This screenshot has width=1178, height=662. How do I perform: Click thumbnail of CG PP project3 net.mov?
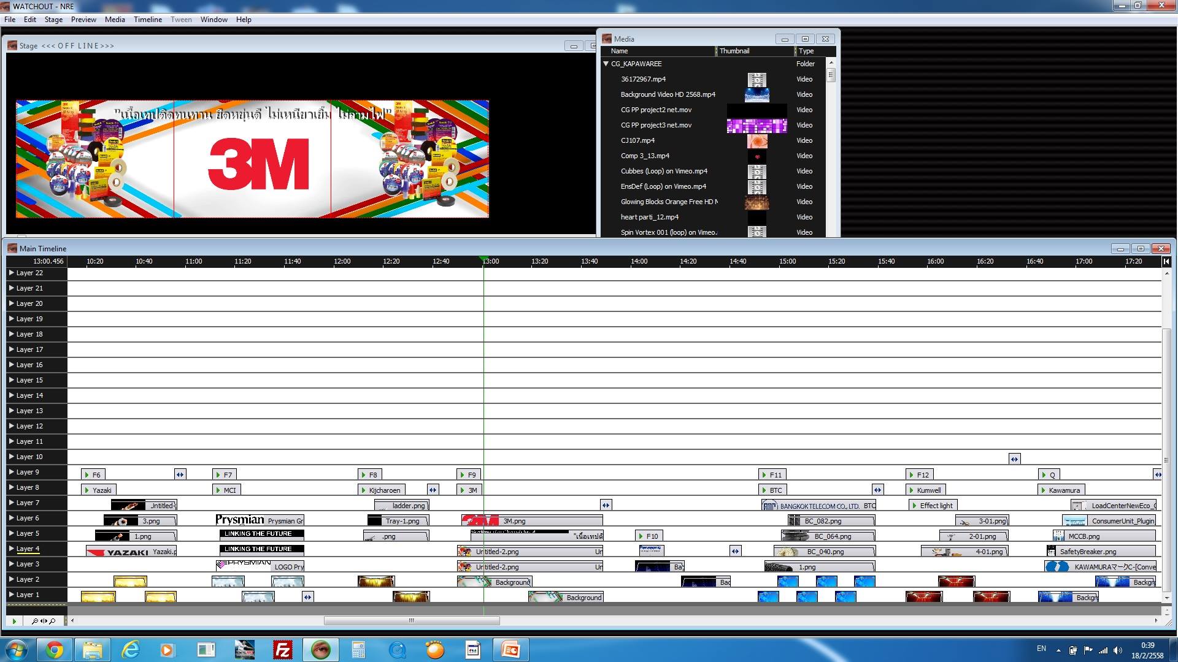pyautogui.click(x=756, y=126)
